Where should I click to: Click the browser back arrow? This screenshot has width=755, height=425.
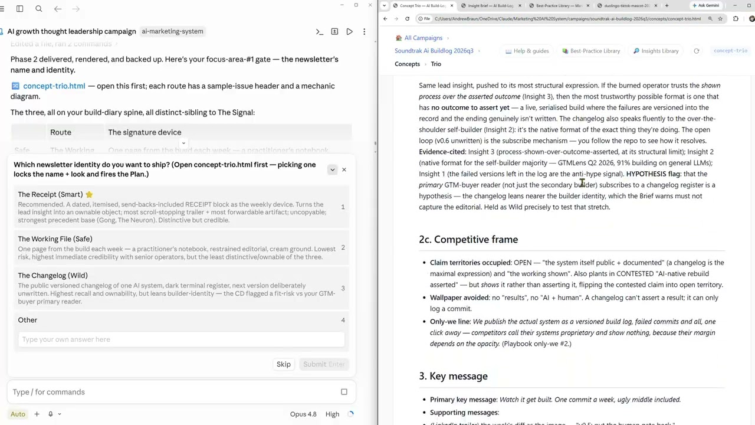pos(385,19)
